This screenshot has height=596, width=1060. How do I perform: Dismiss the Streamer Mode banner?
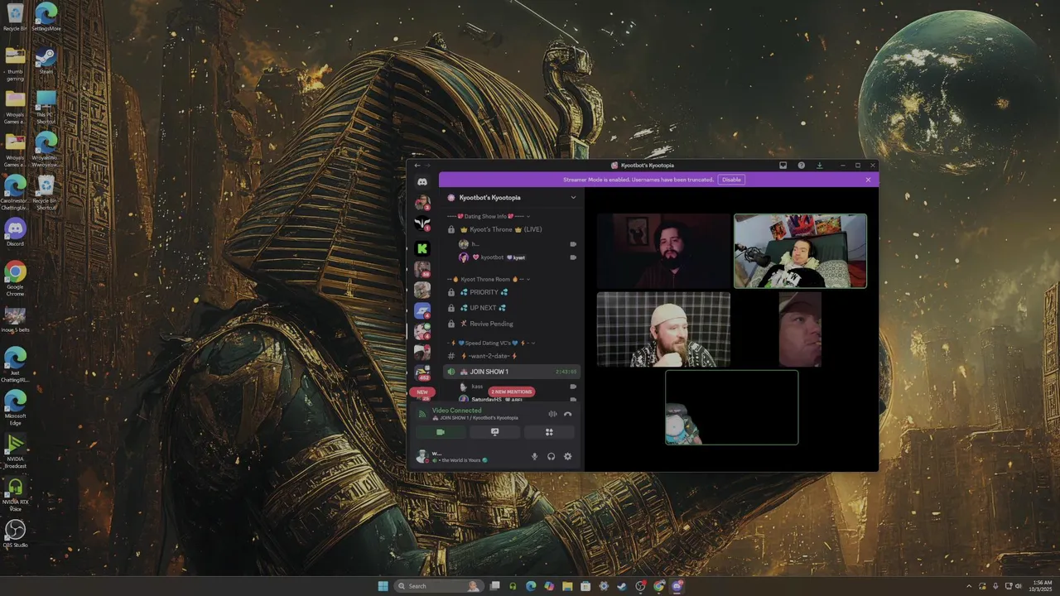pyautogui.click(x=868, y=180)
